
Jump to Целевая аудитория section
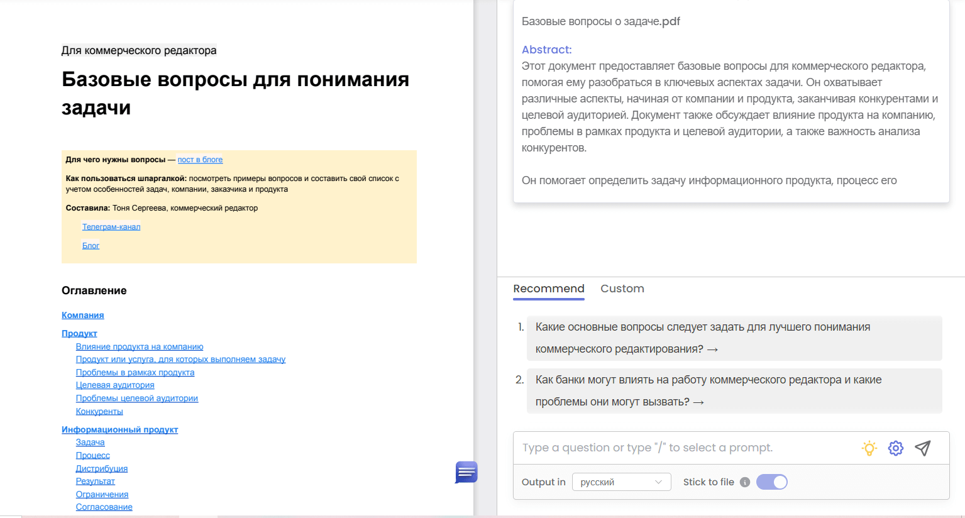[x=115, y=385]
